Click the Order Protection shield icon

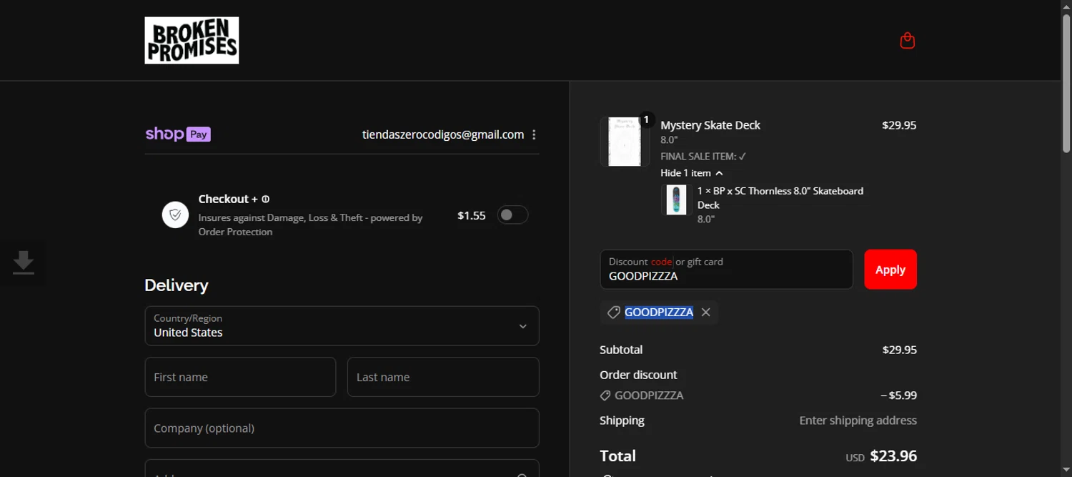[x=175, y=215]
